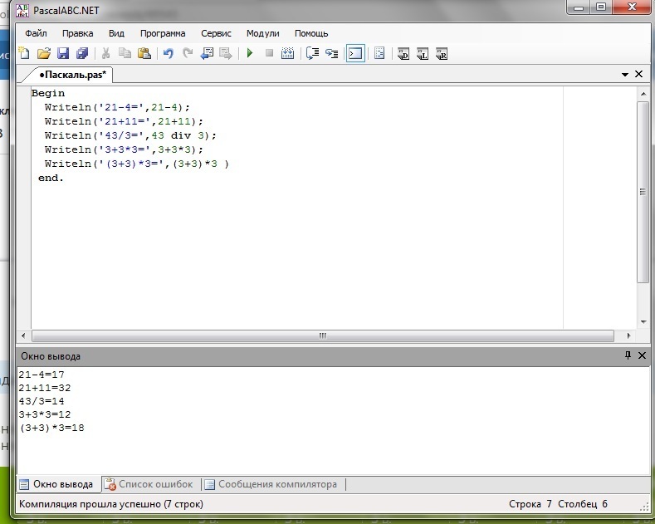
Task: Click the output line 21+11=32
Action: click(45, 388)
